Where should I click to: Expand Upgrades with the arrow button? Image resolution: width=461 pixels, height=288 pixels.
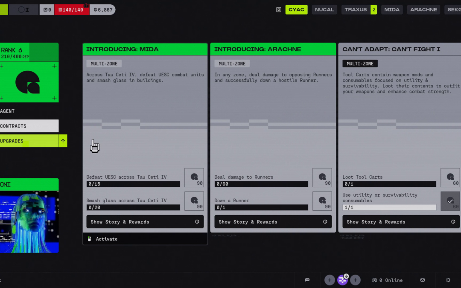(x=63, y=141)
